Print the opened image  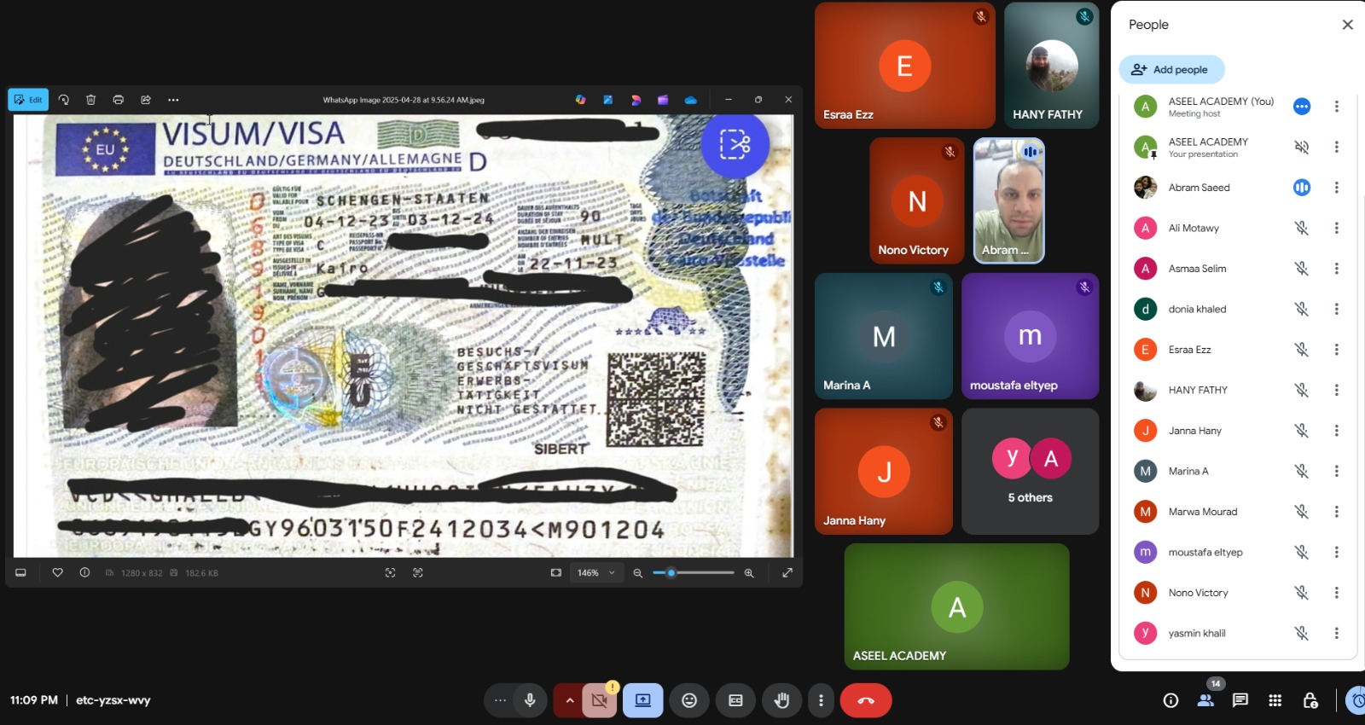[x=119, y=100]
